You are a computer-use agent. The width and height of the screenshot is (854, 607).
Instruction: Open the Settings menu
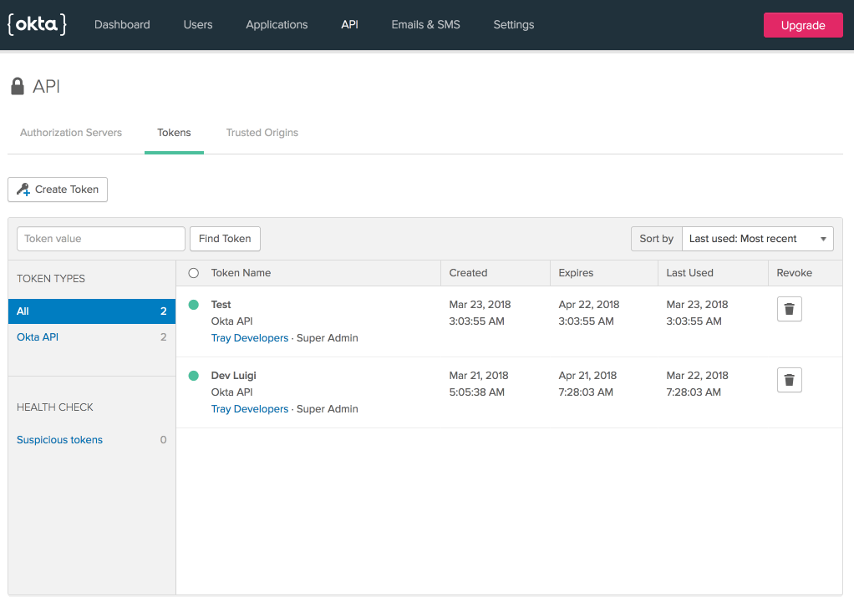click(x=514, y=24)
